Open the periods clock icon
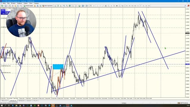This screenshot has height=107, width=190. [83, 6]
